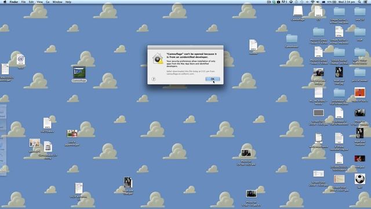Open the Finder menu

[x=14, y=2]
